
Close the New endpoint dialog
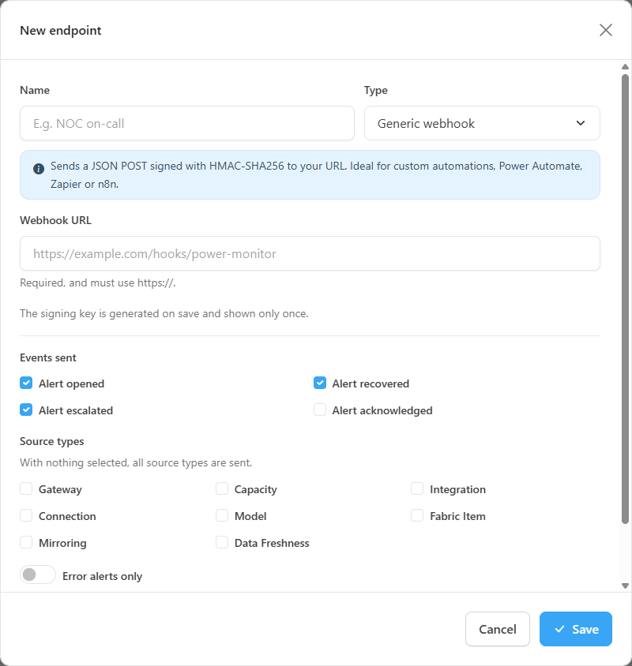pyautogui.click(x=606, y=30)
